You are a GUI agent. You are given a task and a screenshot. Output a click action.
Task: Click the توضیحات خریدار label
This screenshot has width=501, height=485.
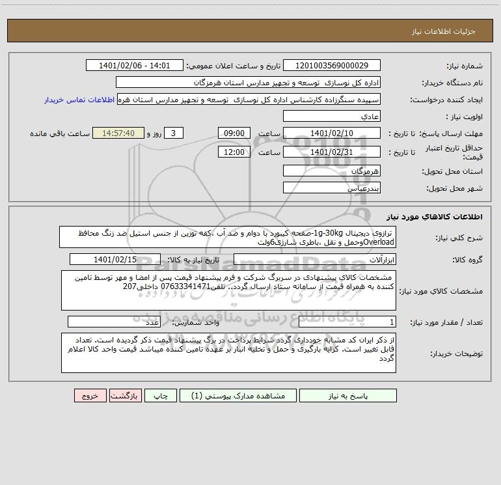coord(456,353)
